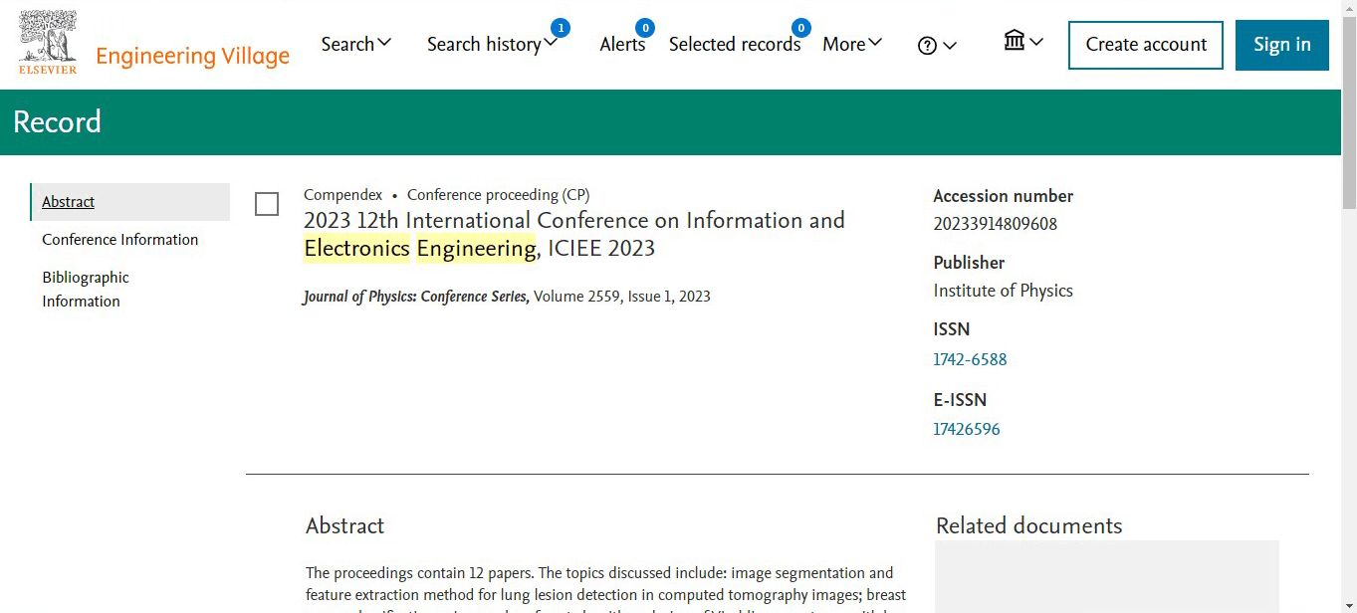Click the Compendex database label
This screenshot has width=1357, height=613.
342,195
